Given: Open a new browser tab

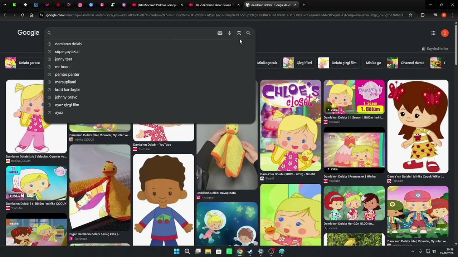Looking at the screenshot, I should [304, 5].
